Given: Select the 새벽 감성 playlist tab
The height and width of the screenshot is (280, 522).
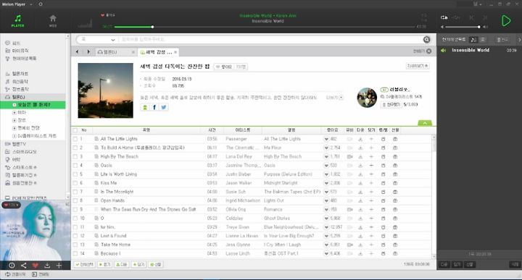Looking at the screenshot, I should [x=158, y=52].
